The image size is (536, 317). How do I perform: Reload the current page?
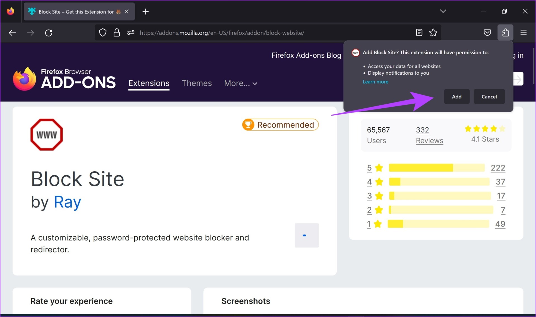49,33
